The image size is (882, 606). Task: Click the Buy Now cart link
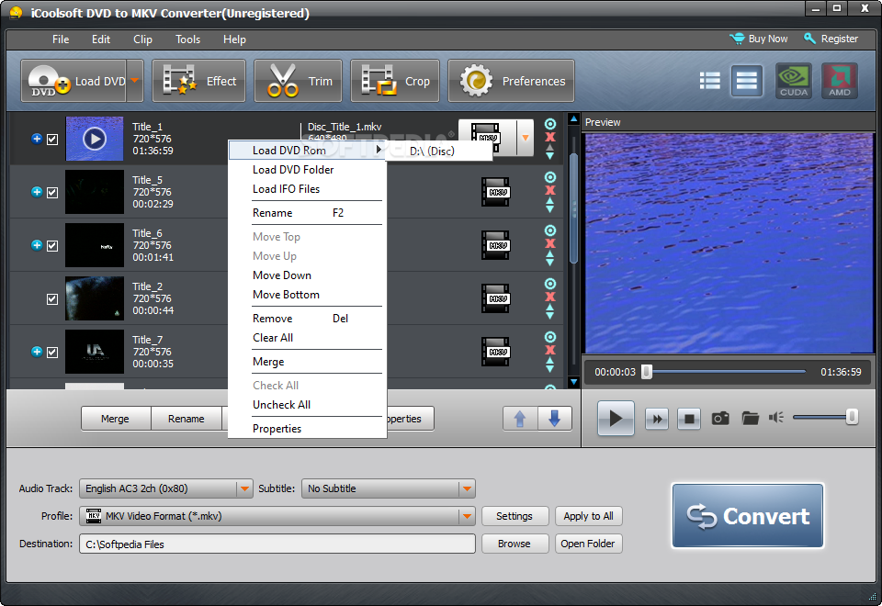coord(759,39)
